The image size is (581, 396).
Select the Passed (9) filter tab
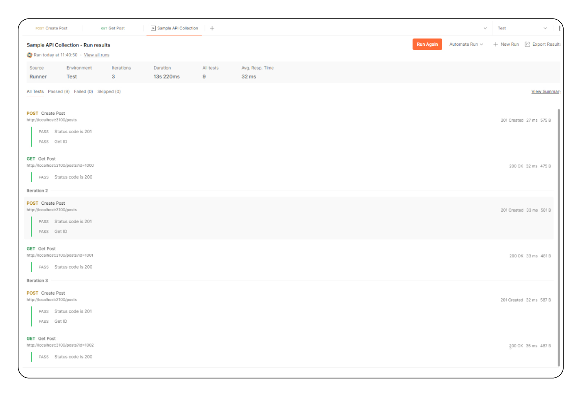(58, 91)
